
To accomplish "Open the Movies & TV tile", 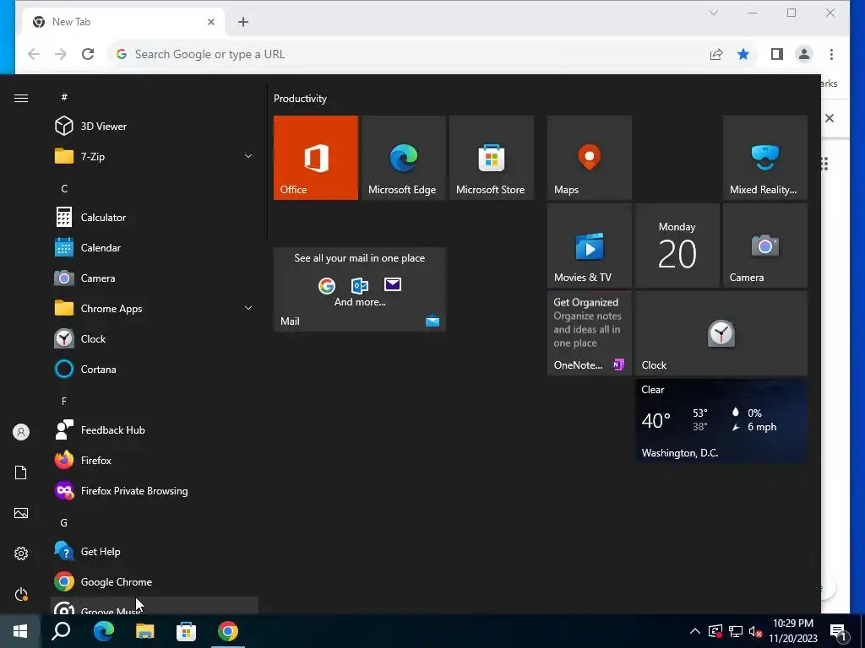I will 589,246.
